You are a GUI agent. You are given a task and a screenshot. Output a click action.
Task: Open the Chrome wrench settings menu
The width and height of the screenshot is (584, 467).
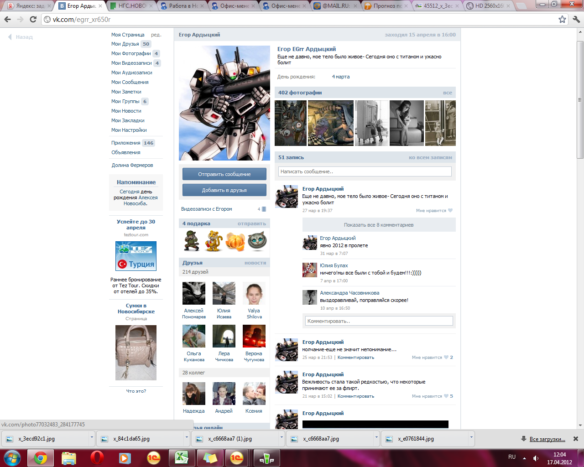[576, 20]
